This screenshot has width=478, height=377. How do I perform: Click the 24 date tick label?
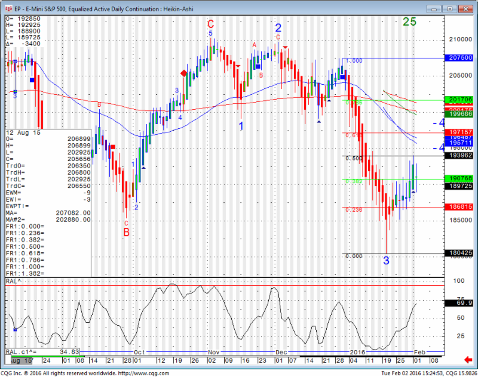pos(47,360)
